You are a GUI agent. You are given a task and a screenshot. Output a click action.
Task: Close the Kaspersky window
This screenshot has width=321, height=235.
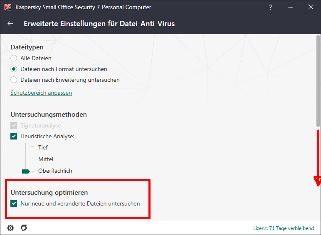click(311, 7)
